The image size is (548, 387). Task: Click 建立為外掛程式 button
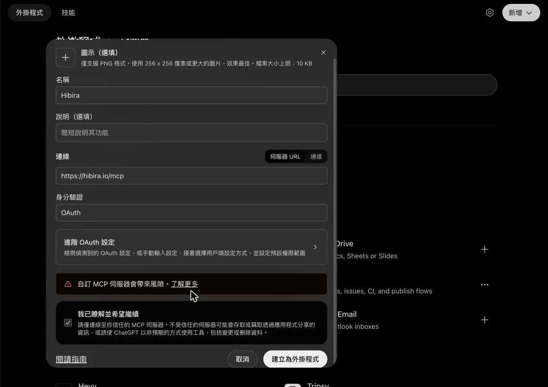click(x=295, y=359)
